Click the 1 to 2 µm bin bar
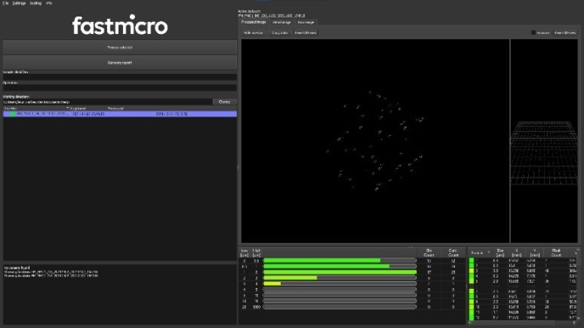This screenshot has height=328, width=584. [x=340, y=272]
